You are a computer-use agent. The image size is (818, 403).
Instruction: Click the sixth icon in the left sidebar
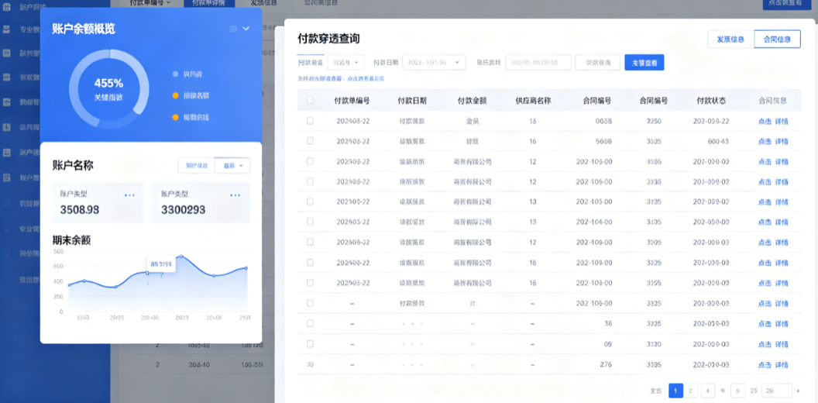click(7, 127)
